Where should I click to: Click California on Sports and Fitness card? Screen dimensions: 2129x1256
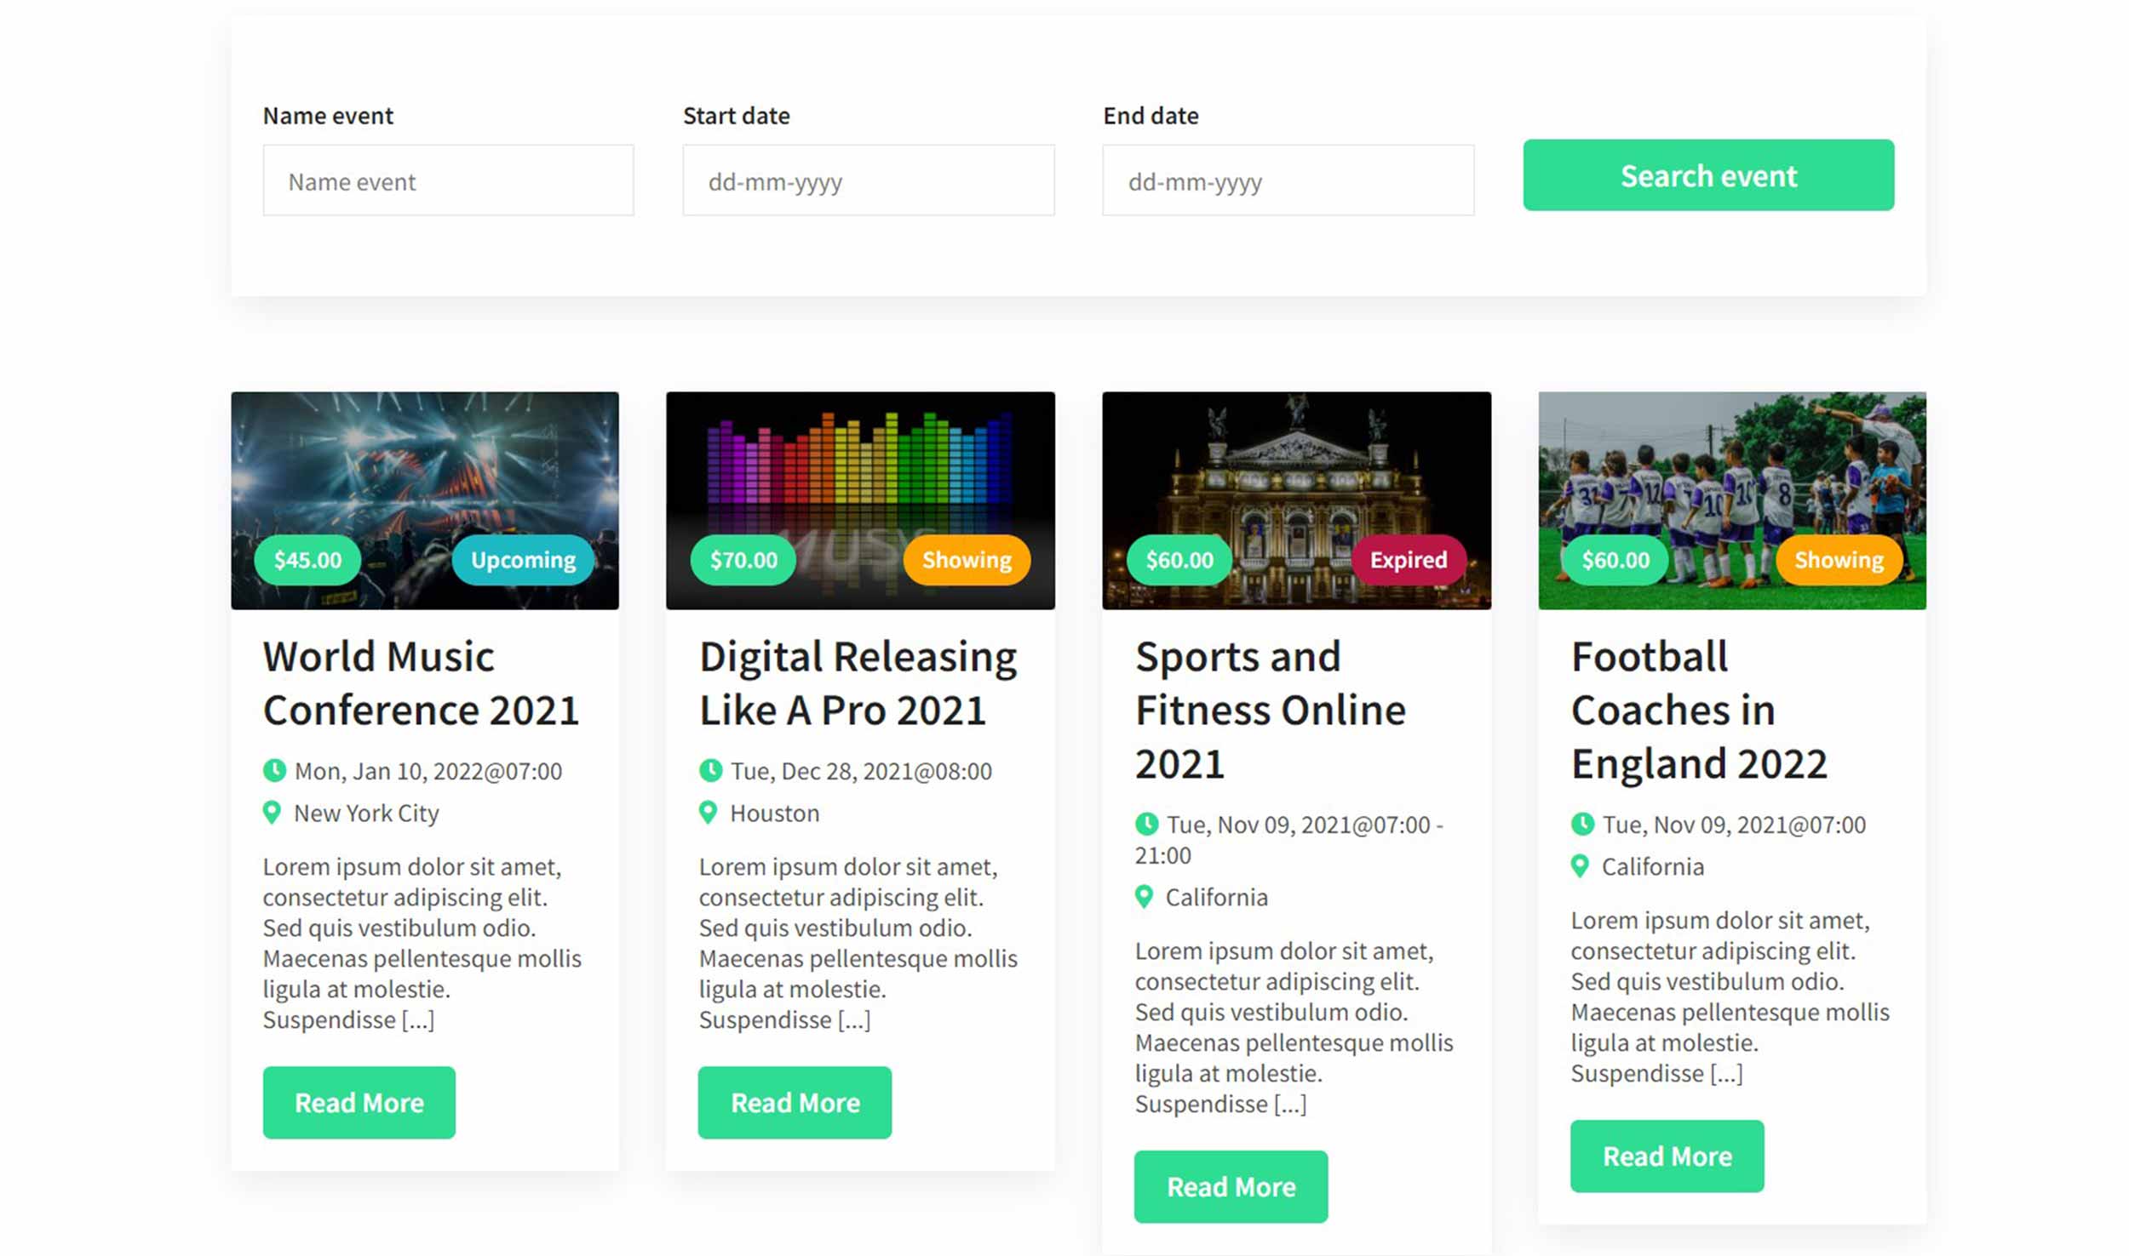tap(1216, 898)
